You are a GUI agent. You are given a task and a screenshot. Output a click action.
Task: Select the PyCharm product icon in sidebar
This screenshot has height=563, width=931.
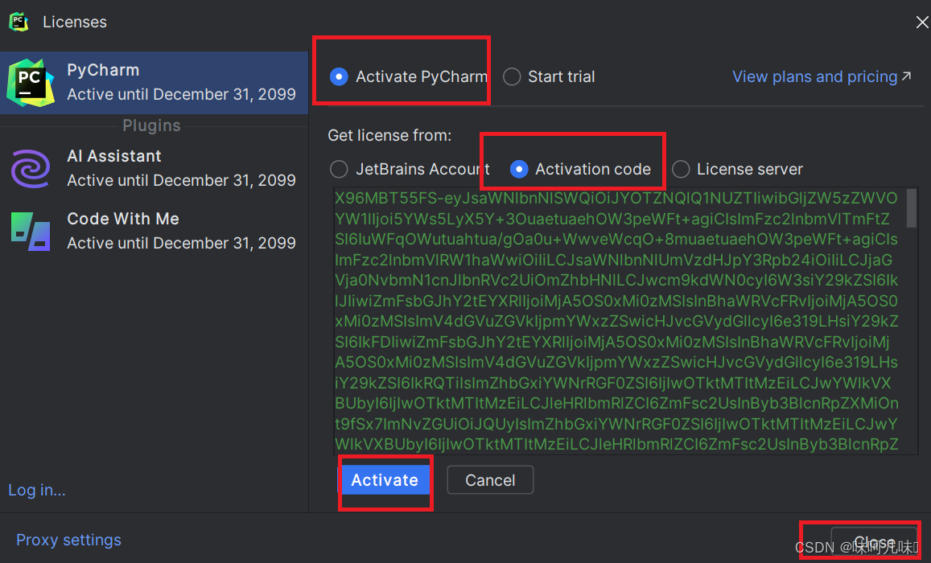click(31, 83)
